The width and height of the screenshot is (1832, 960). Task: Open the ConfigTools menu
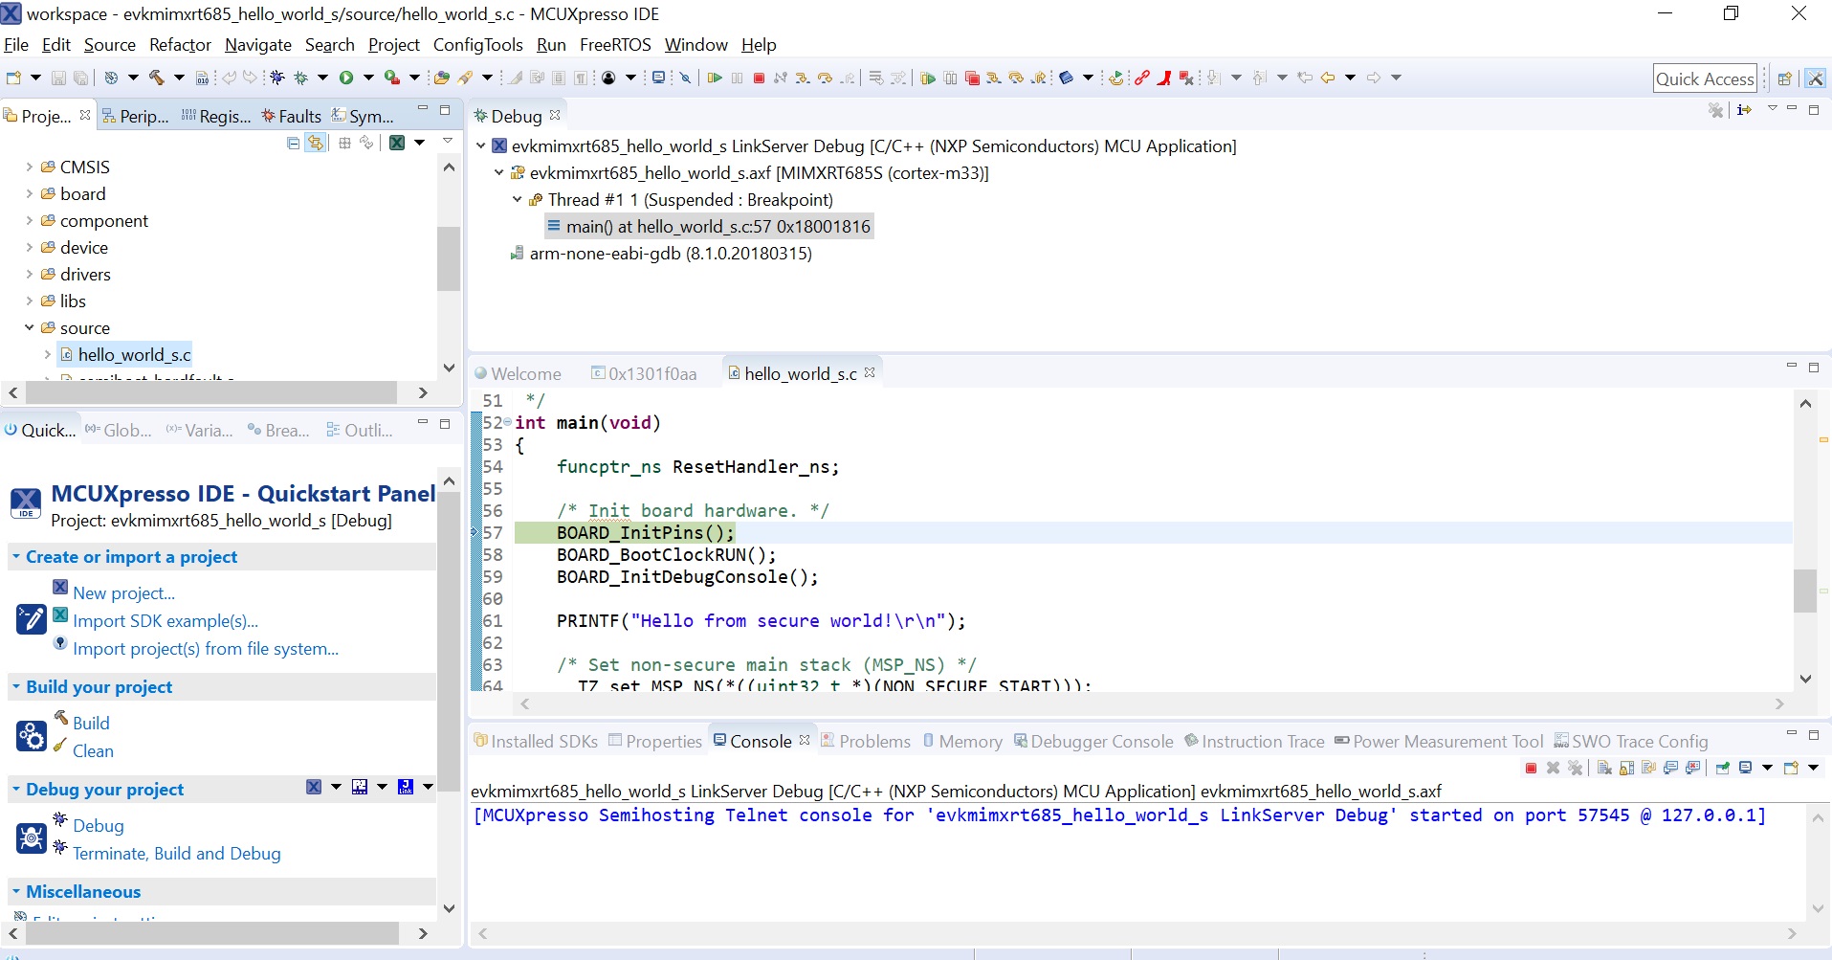[x=477, y=45]
